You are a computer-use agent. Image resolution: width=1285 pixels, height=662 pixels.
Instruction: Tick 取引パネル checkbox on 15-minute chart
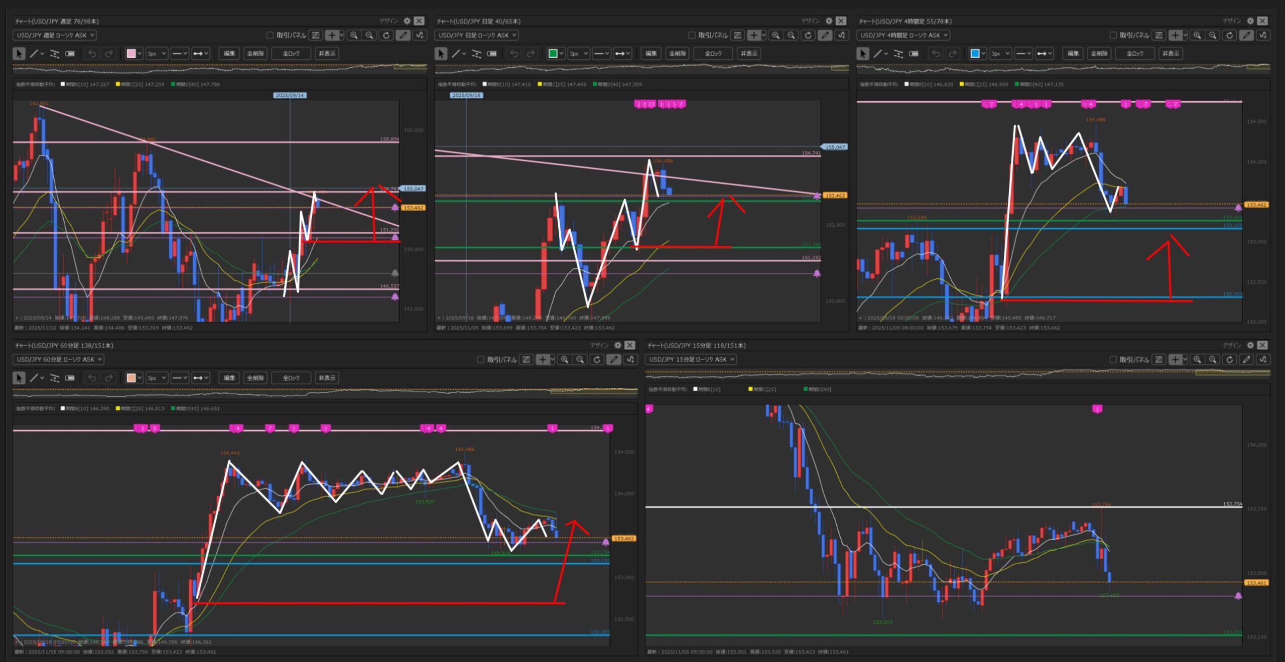1113,360
